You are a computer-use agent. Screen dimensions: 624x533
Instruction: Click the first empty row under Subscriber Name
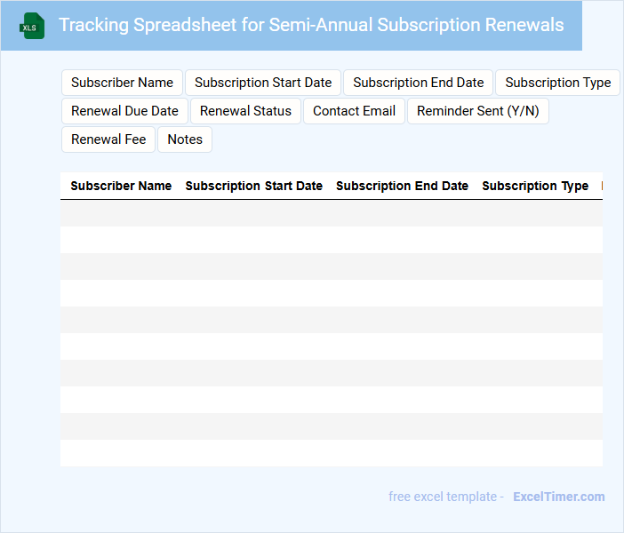coord(121,213)
